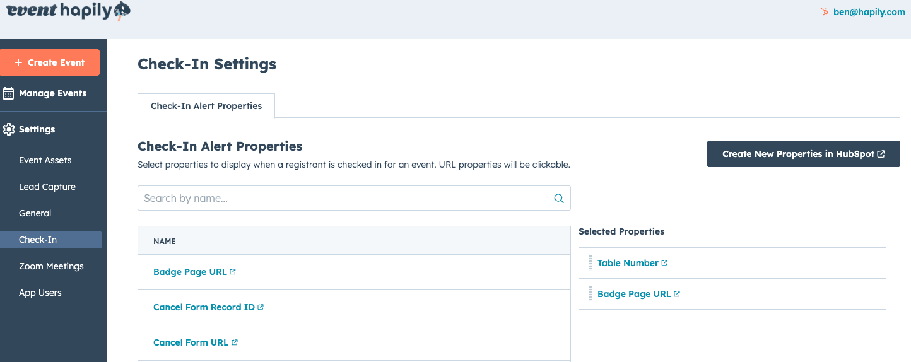Click external link icon beside Cancel Form URL

coord(235,342)
